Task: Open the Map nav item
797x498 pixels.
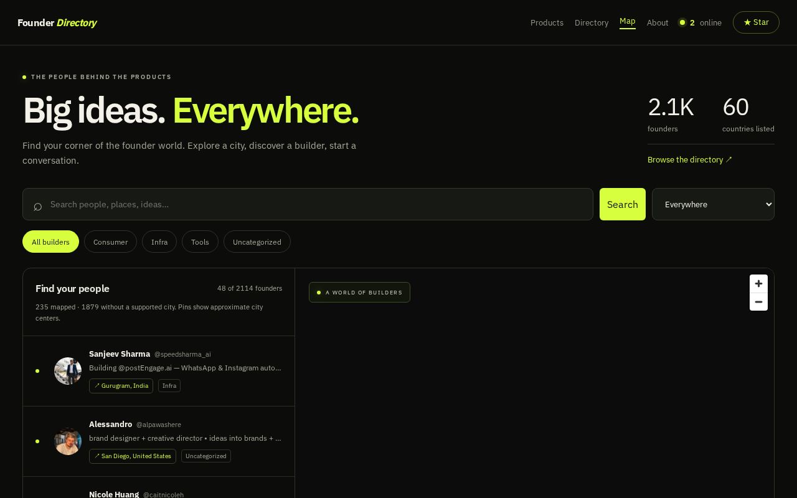Action: pyautogui.click(x=627, y=22)
